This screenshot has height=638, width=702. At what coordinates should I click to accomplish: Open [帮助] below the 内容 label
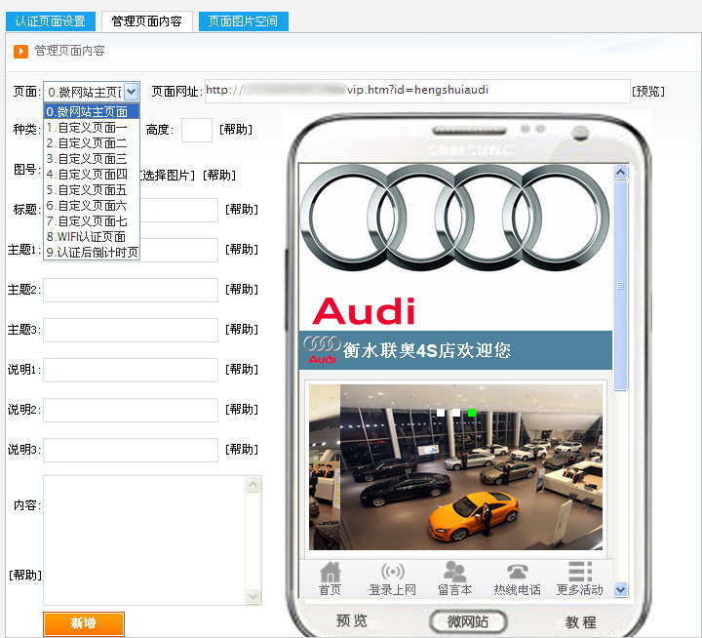click(25, 575)
